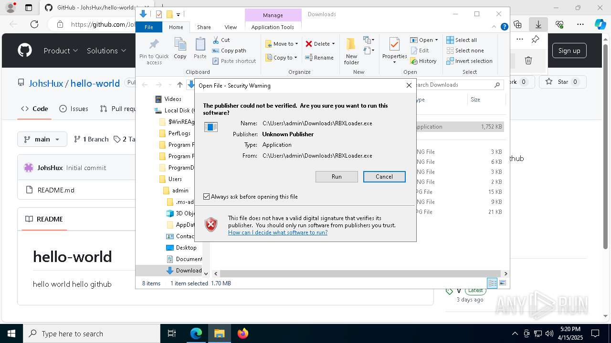Select the Application Tools tab
This screenshot has height=343, width=611.
pos(273,27)
